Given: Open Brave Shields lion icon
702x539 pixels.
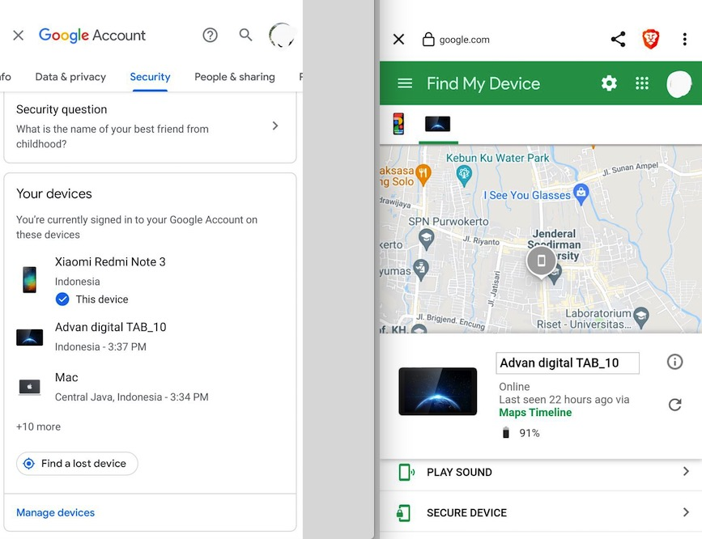Looking at the screenshot, I should click(x=650, y=40).
